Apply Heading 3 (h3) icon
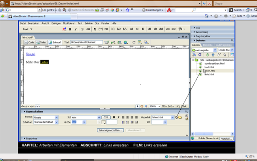 (125, 29)
